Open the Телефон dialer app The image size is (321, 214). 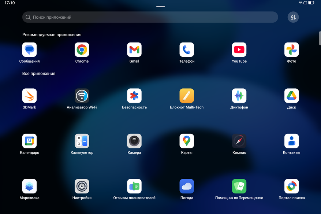pos(187,49)
